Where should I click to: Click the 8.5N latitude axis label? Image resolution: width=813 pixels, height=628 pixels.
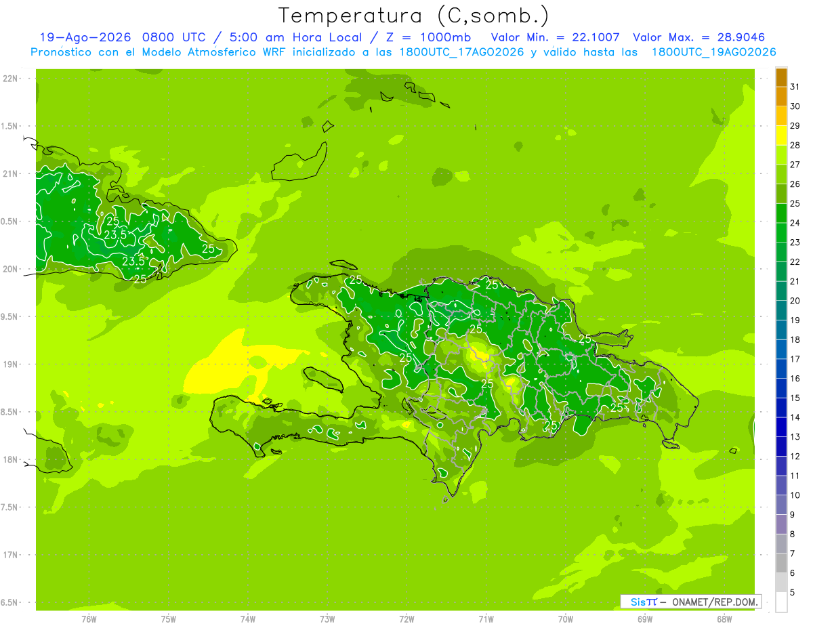(9, 412)
